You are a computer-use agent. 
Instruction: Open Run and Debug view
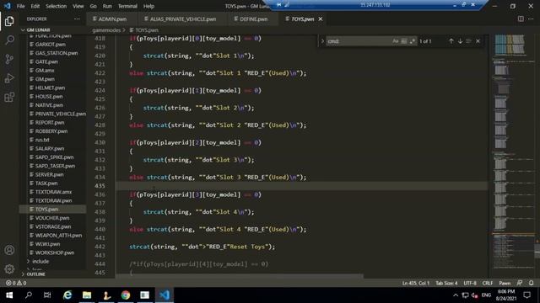coord(9,78)
